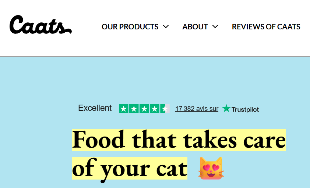This screenshot has width=310, height=188.
Task: Open the OUR PRODUCTS menu
Action: point(130,27)
